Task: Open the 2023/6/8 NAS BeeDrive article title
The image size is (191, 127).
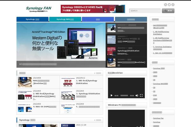Action: pos(41,82)
